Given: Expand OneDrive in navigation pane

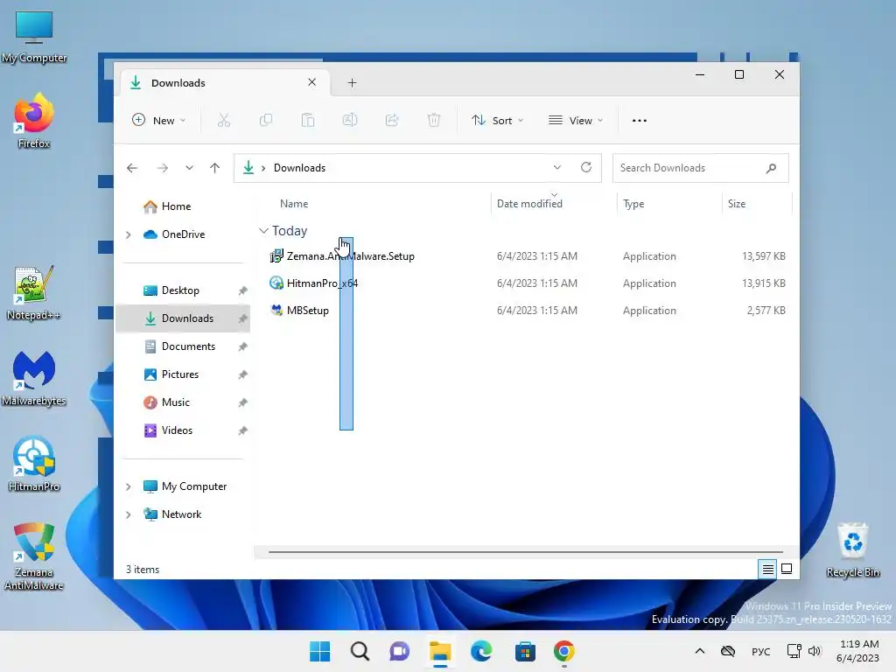Looking at the screenshot, I should click(x=129, y=234).
